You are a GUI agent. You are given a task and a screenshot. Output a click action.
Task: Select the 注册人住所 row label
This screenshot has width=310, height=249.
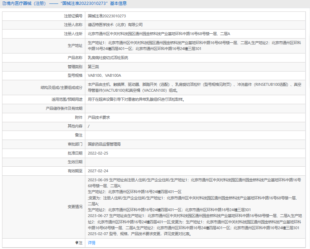(x=73, y=34)
